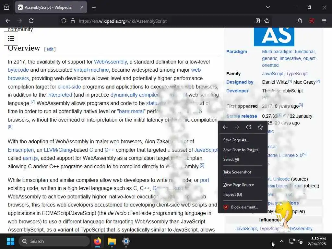Close the AssemblyScript - Wikipedia tab

[82, 7]
